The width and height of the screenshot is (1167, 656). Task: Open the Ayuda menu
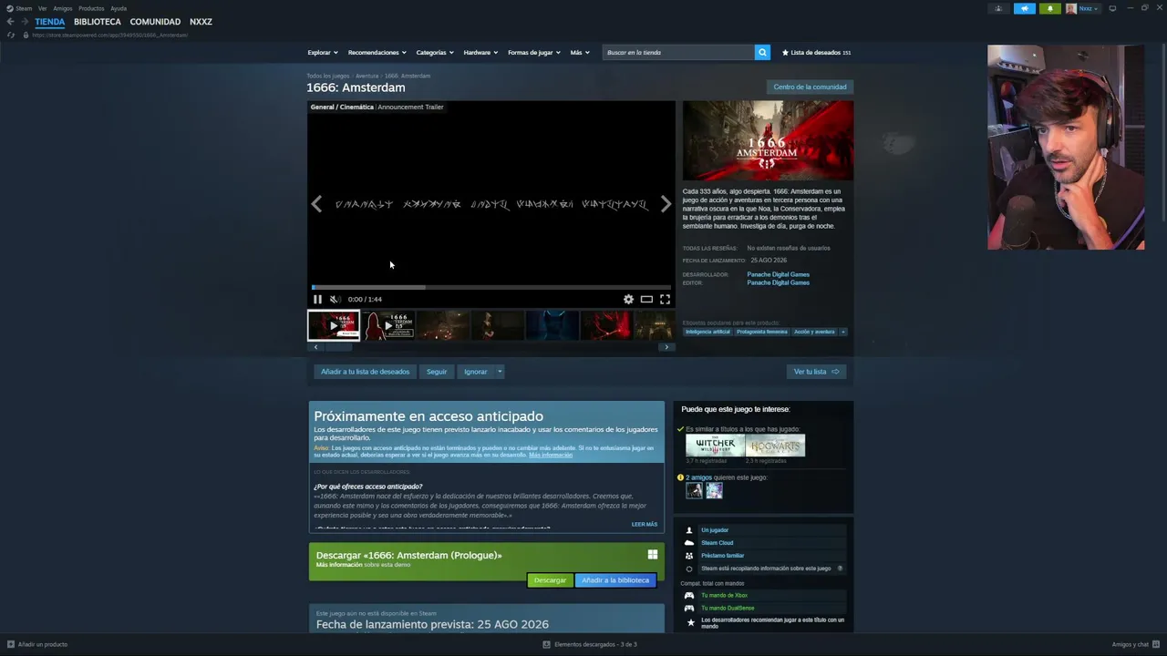tap(119, 8)
